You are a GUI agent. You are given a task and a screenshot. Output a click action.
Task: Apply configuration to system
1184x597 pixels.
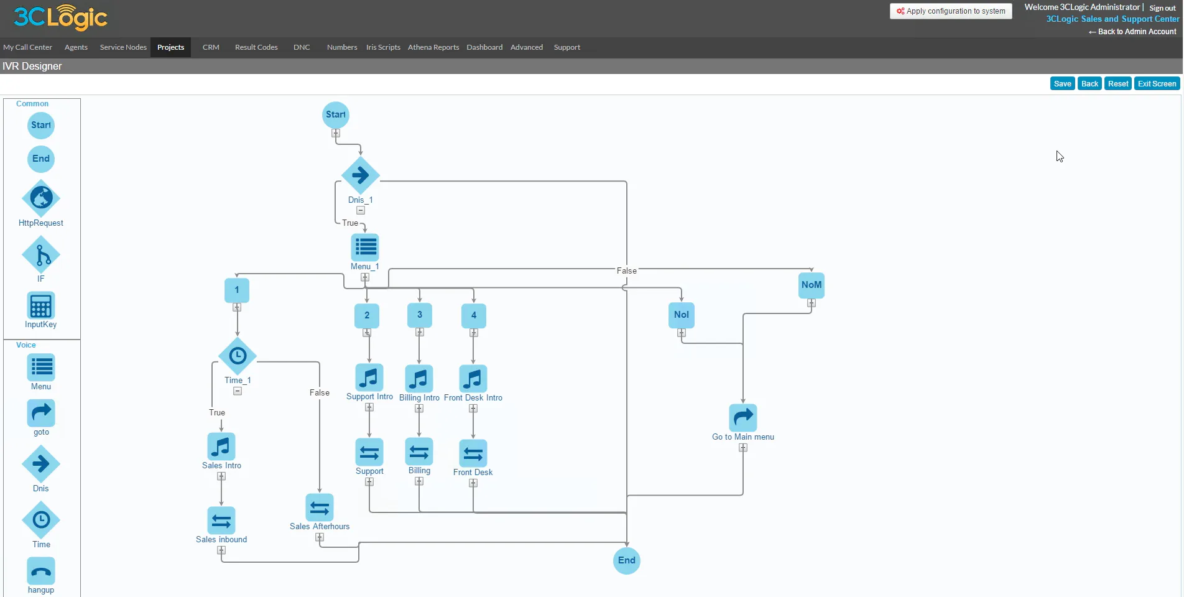click(951, 11)
